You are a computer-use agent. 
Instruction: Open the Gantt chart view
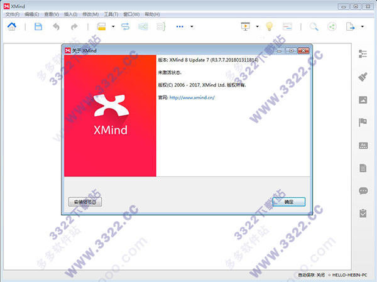[287, 26]
